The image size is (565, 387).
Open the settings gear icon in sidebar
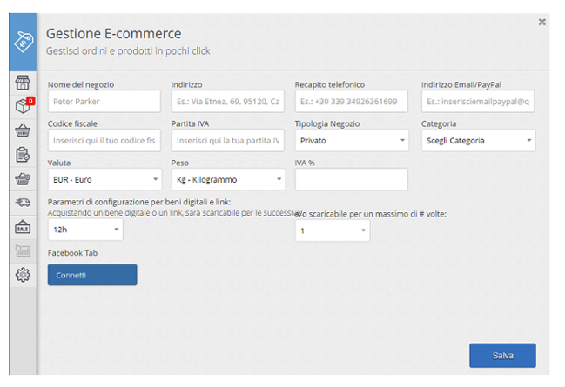point(24,275)
